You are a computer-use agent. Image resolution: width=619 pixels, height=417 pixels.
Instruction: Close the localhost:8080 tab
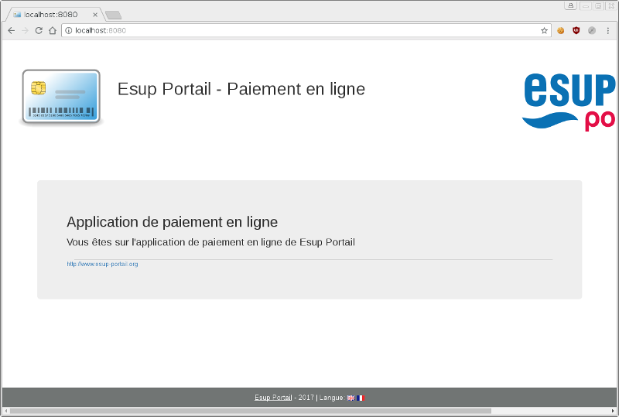coord(95,15)
